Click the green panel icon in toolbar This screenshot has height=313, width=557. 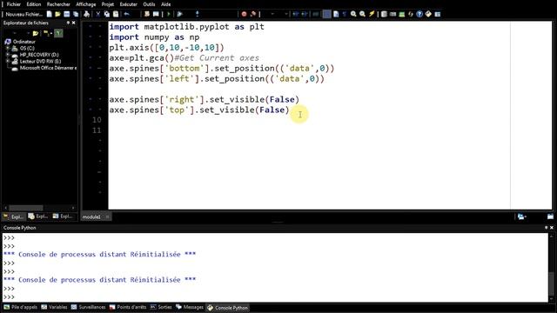tap(402, 14)
